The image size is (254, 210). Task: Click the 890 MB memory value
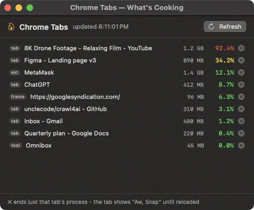pyautogui.click(x=193, y=60)
